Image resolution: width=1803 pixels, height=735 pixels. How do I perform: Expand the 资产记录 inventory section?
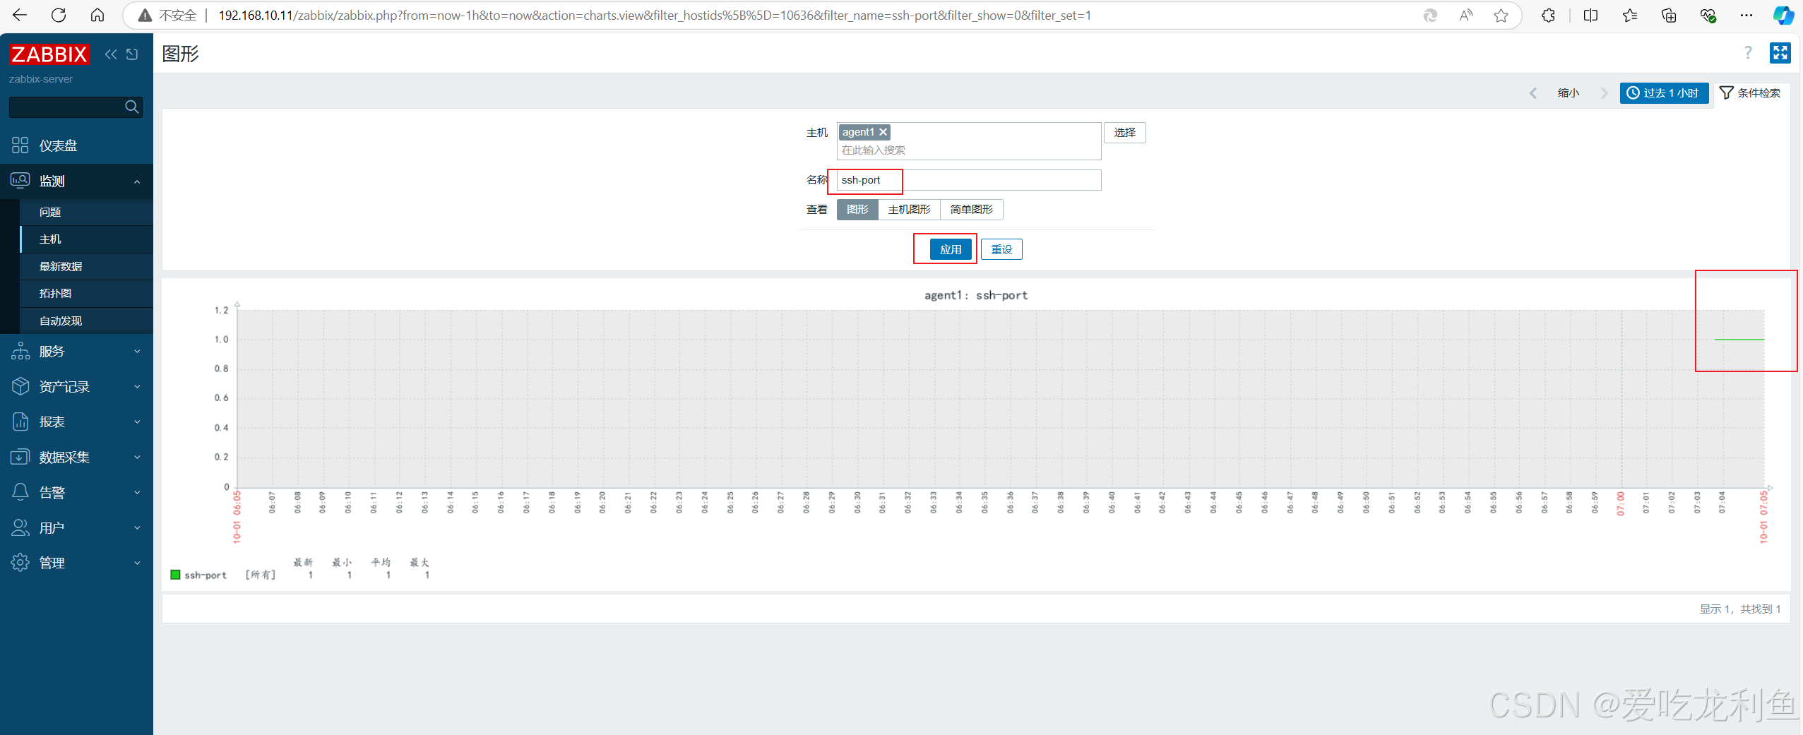click(76, 387)
